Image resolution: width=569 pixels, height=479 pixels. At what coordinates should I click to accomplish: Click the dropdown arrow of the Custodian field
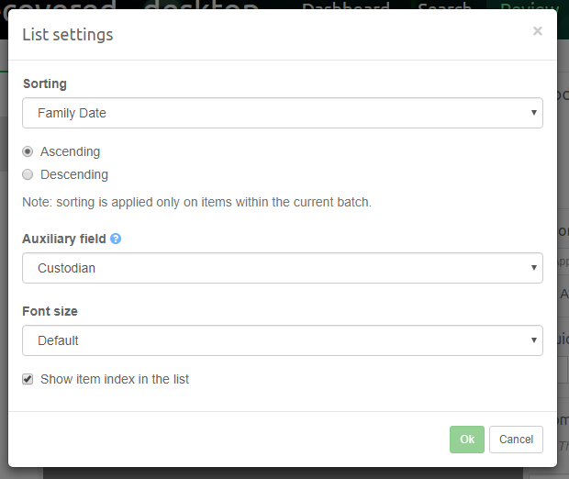tap(533, 269)
